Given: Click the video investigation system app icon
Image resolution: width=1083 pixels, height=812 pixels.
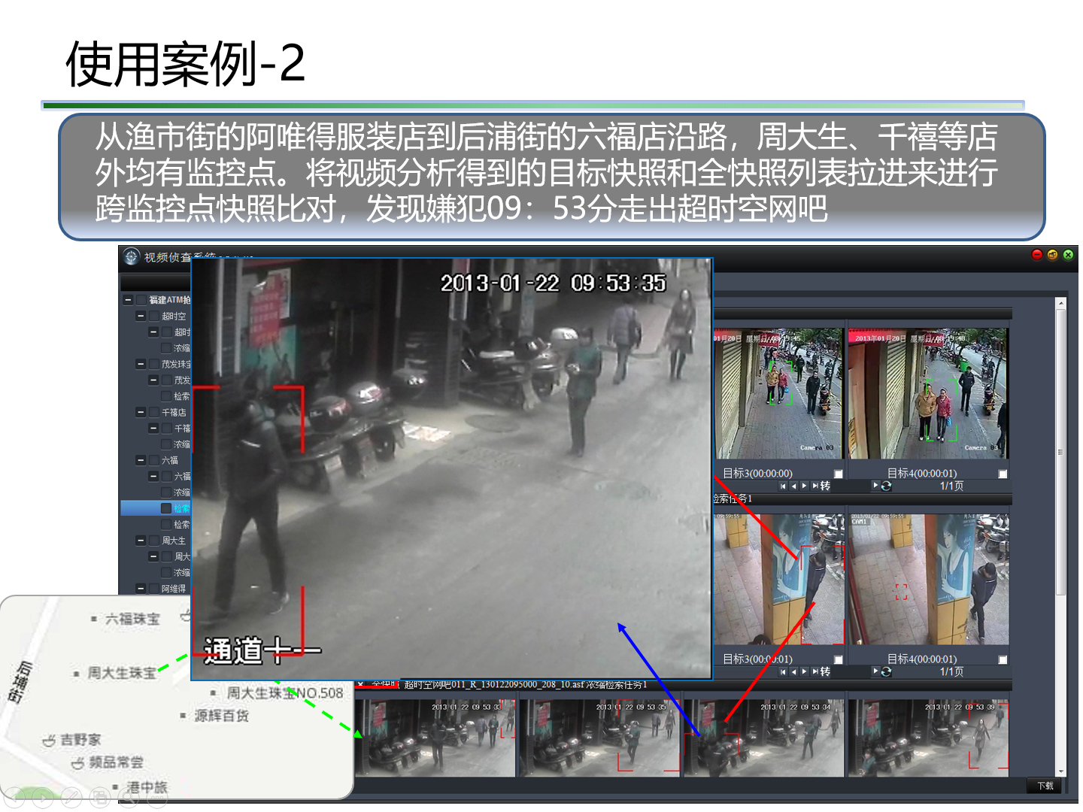Looking at the screenshot, I should (x=132, y=257).
